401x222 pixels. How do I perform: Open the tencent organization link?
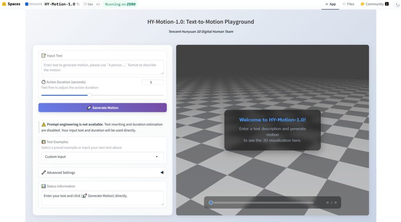[x=36, y=4]
